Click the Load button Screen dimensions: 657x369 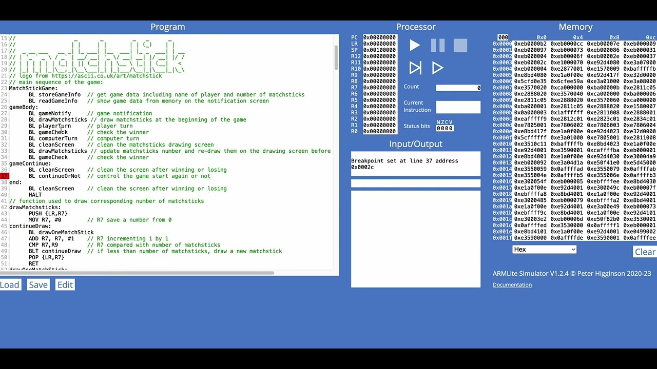(x=9, y=285)
